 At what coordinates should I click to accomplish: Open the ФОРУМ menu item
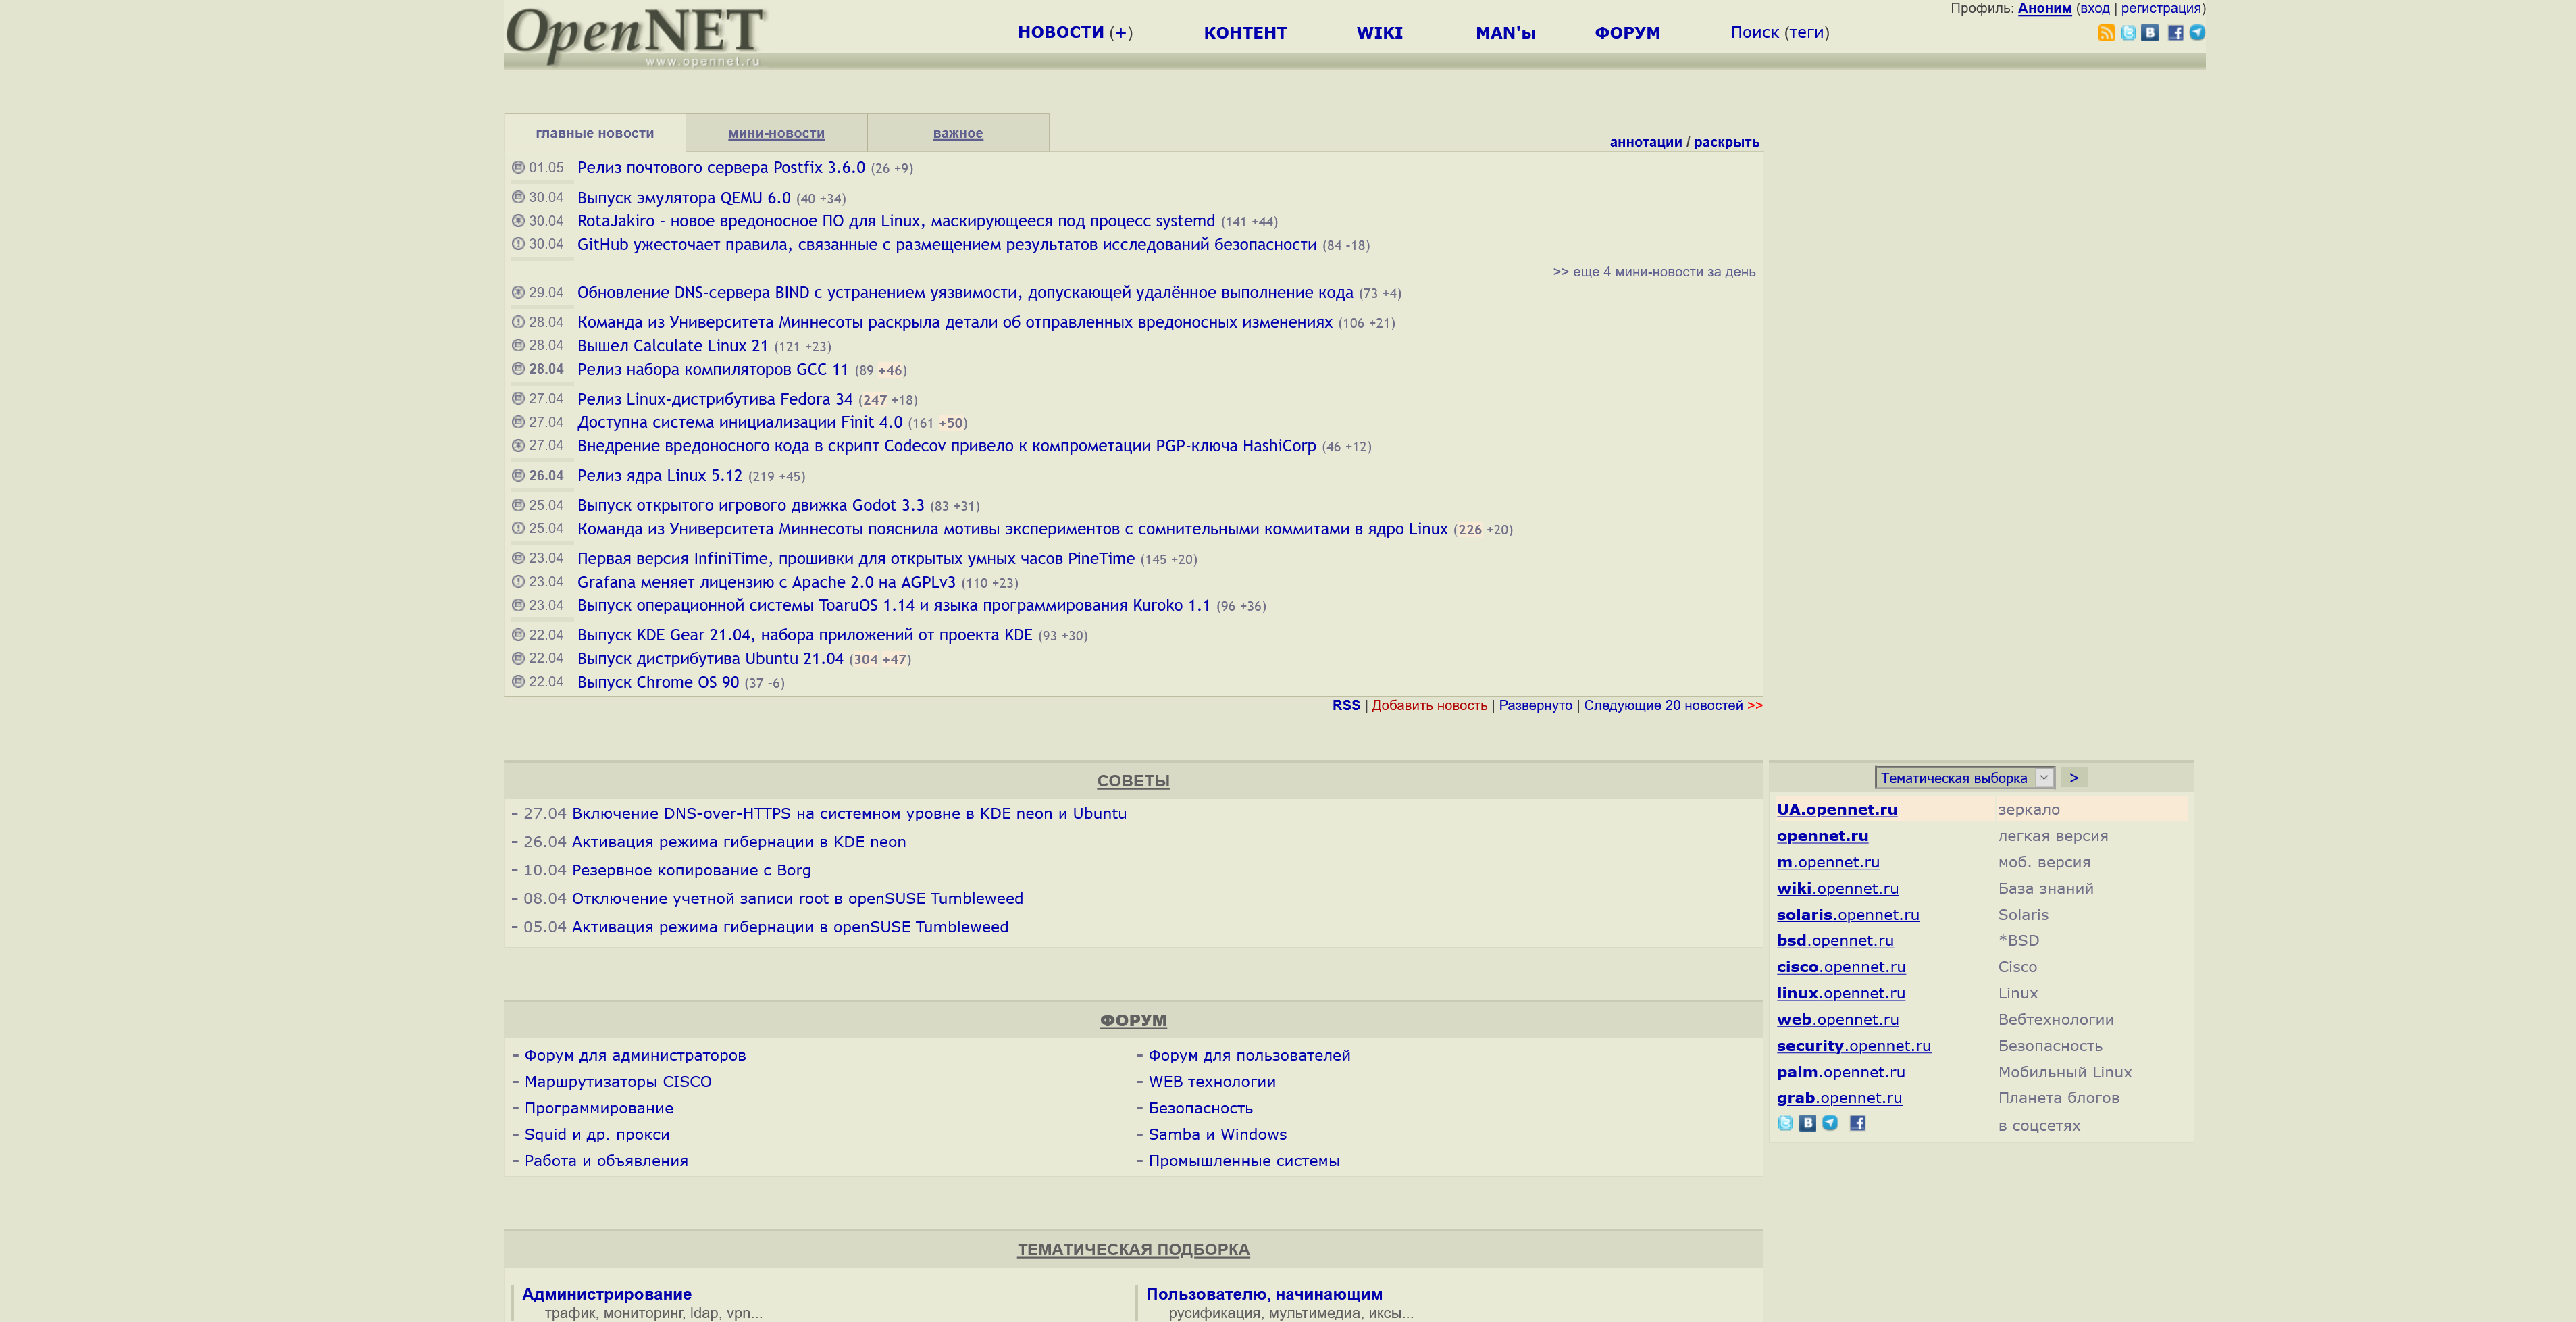(1627, 33)
